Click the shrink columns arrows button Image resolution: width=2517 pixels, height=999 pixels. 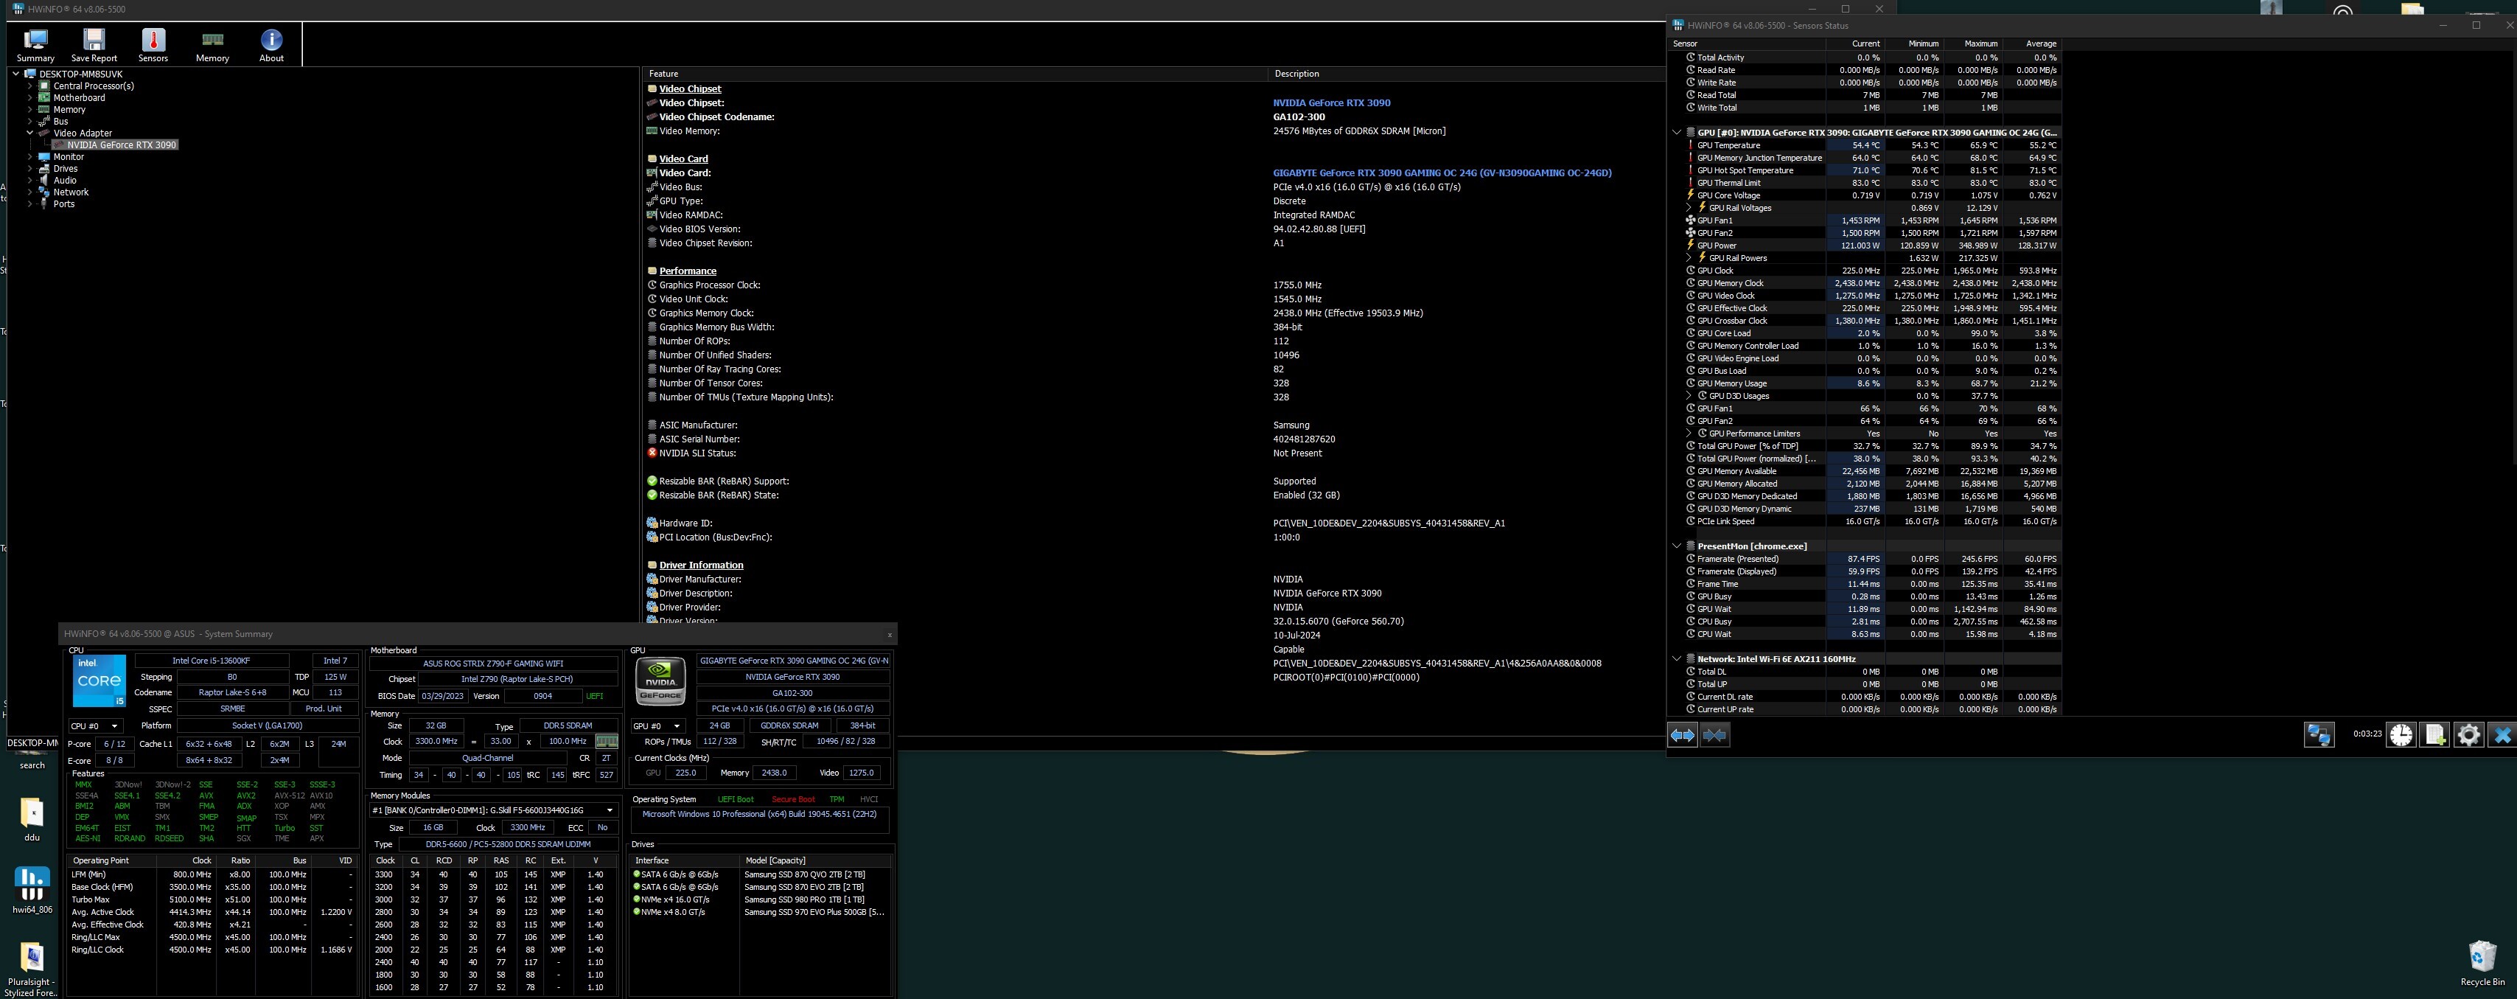pos(1715,735)
